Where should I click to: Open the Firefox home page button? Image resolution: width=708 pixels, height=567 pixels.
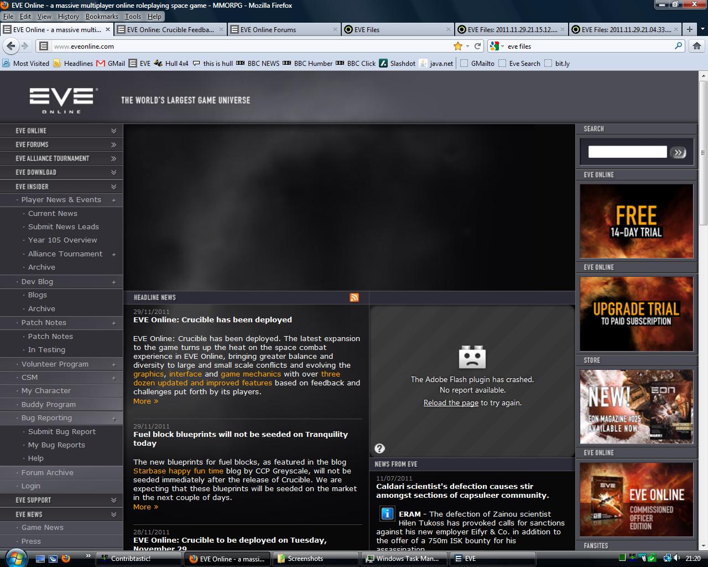[x=696, y=46]
